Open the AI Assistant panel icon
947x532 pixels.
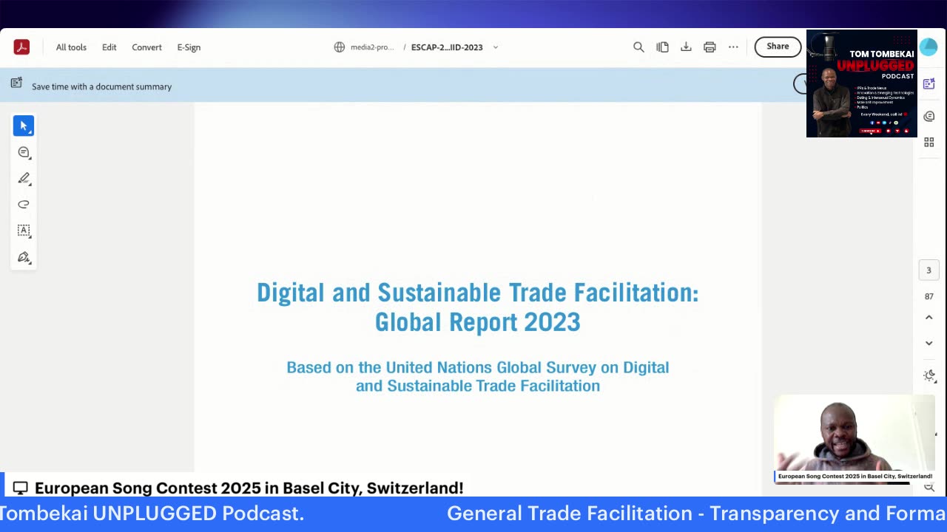[929, 84]
